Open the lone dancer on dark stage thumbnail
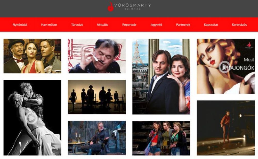The height and width of the screenshot is (159, 258). [225, 128]
